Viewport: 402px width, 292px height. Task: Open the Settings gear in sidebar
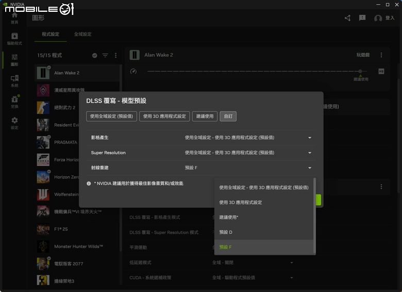point(14,123)
